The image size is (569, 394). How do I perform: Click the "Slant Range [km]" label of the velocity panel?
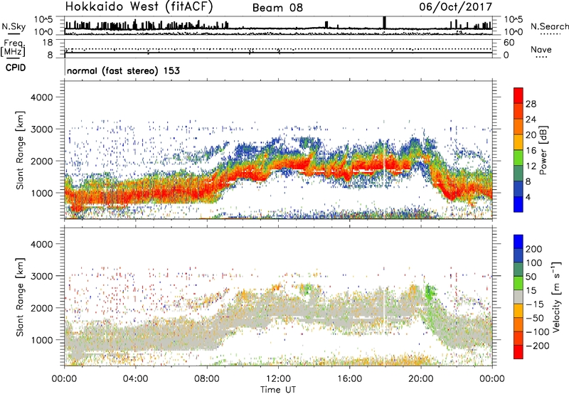click(x=20, y=297)
